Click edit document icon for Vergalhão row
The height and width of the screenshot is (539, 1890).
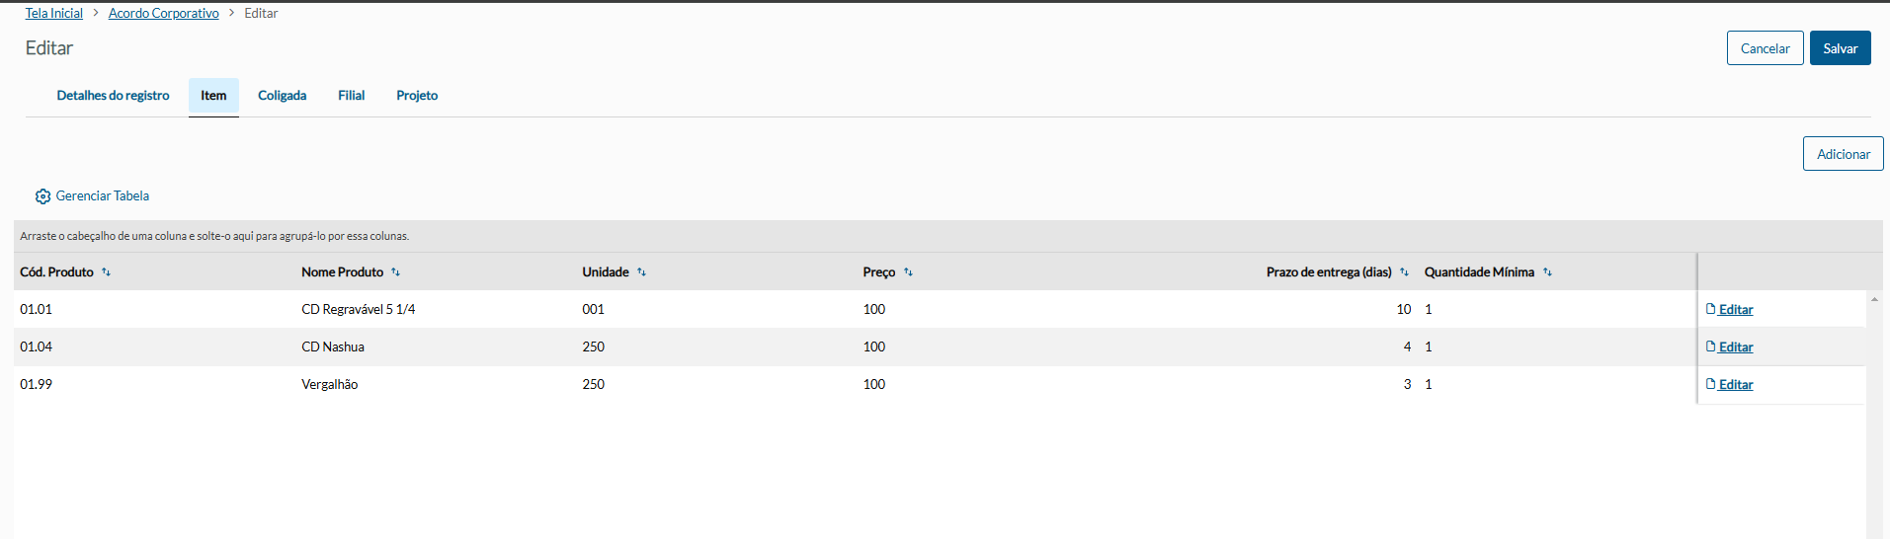pyautogui.click(x=1711, y=384)
